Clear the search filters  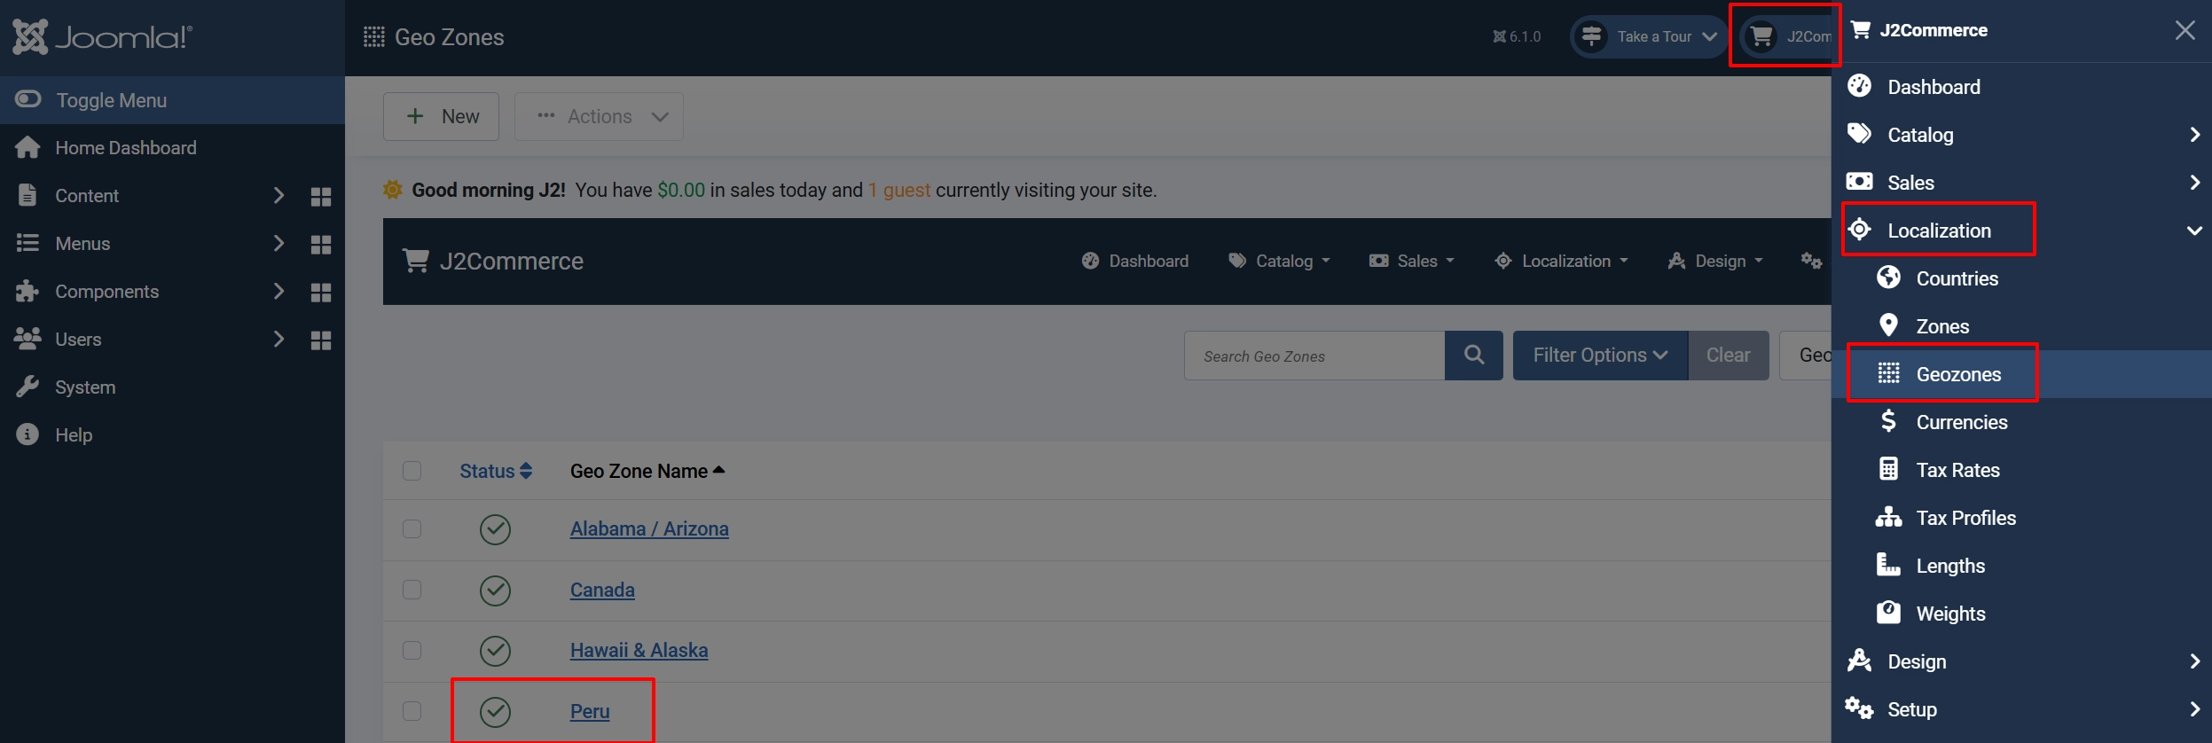coord(1728,356)
